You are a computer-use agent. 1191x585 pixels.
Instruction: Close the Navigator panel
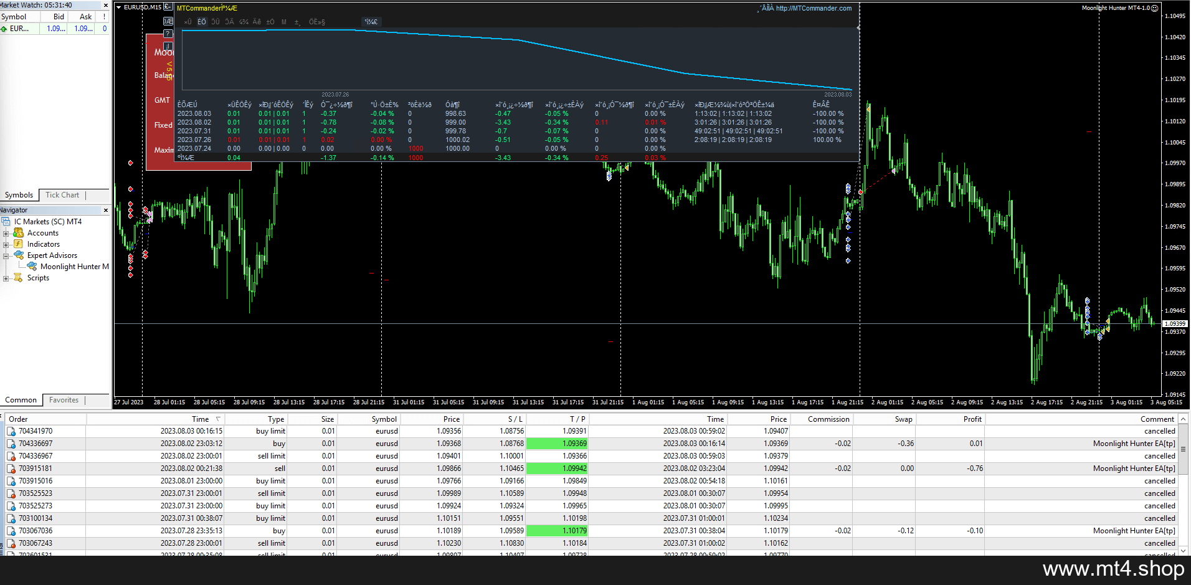pyautogui.click(x=105, y=211)
